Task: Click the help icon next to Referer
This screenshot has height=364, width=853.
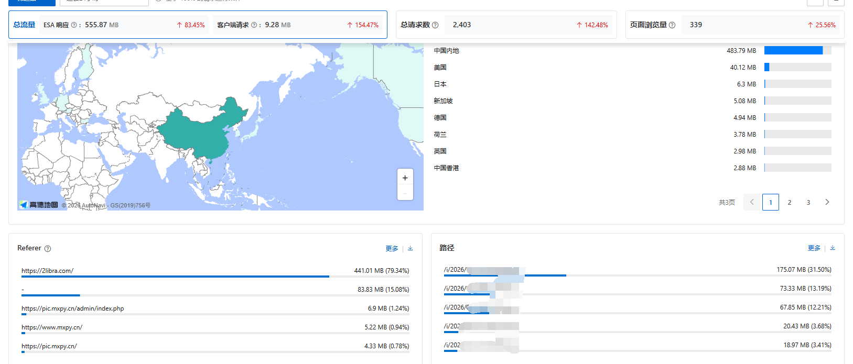Action: click(48, 249)
